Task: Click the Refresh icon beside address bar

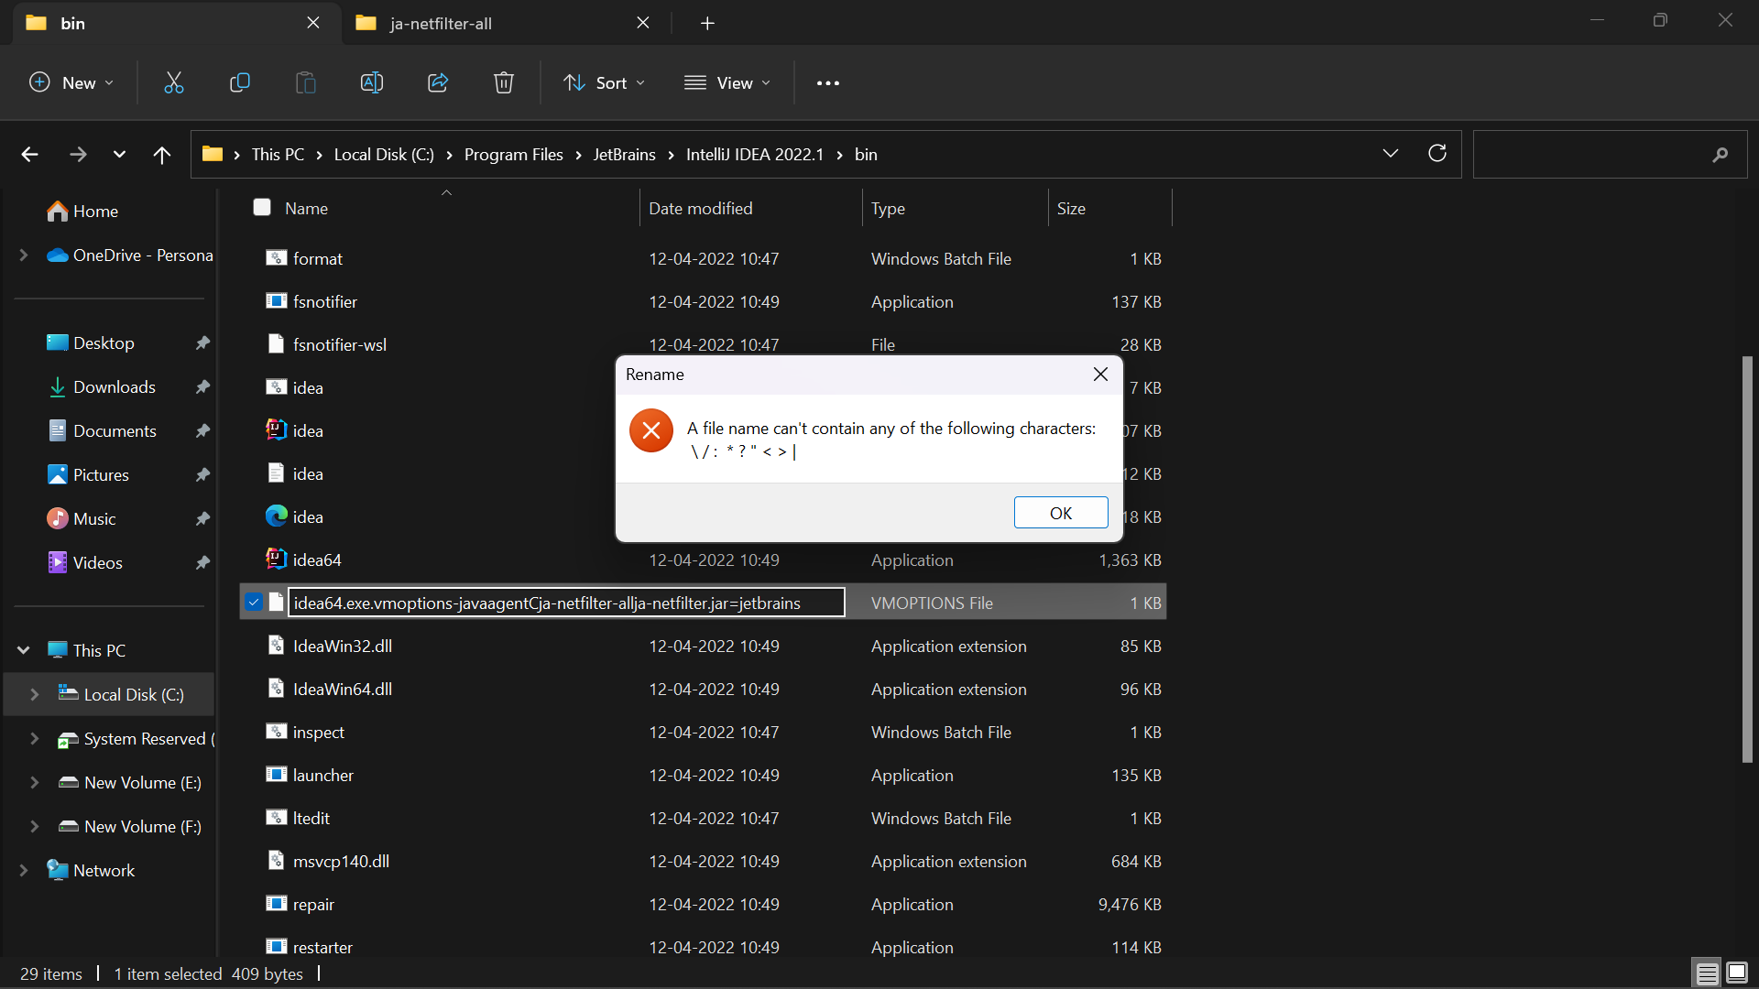Action: [x=1437, y=154]
